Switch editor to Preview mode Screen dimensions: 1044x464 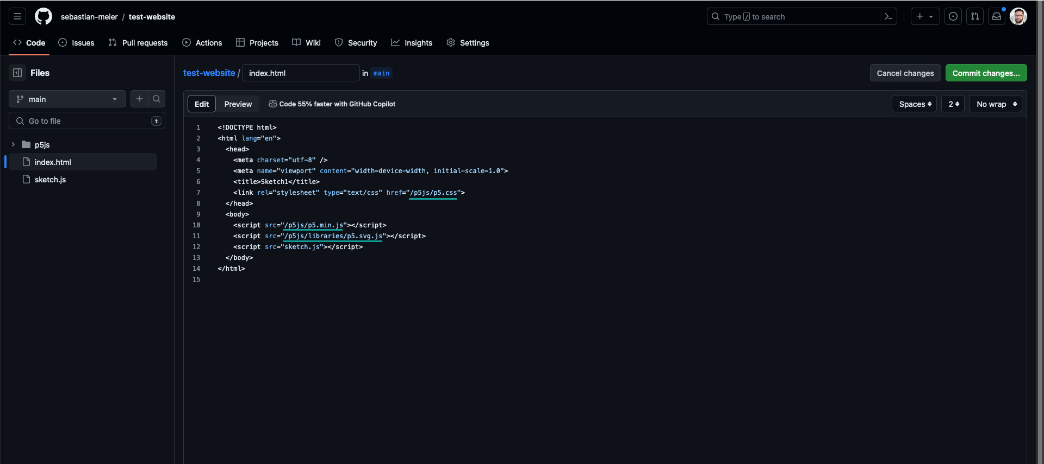click(238, 104)
